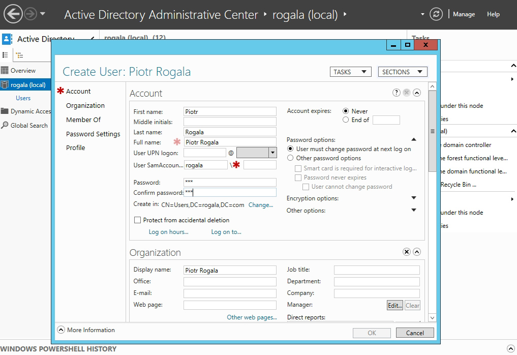
Task: Jump to Organization section
Action: tap(85, 106)
